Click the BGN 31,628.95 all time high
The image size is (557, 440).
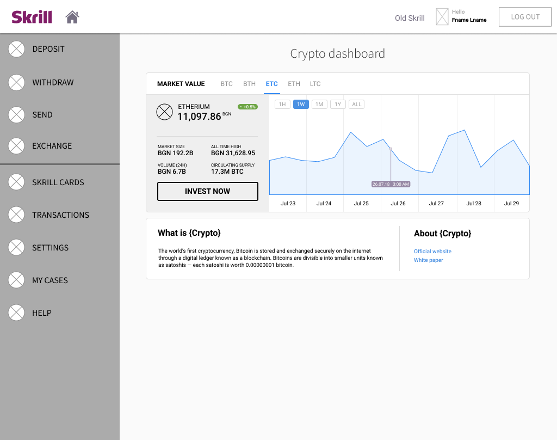233,153
